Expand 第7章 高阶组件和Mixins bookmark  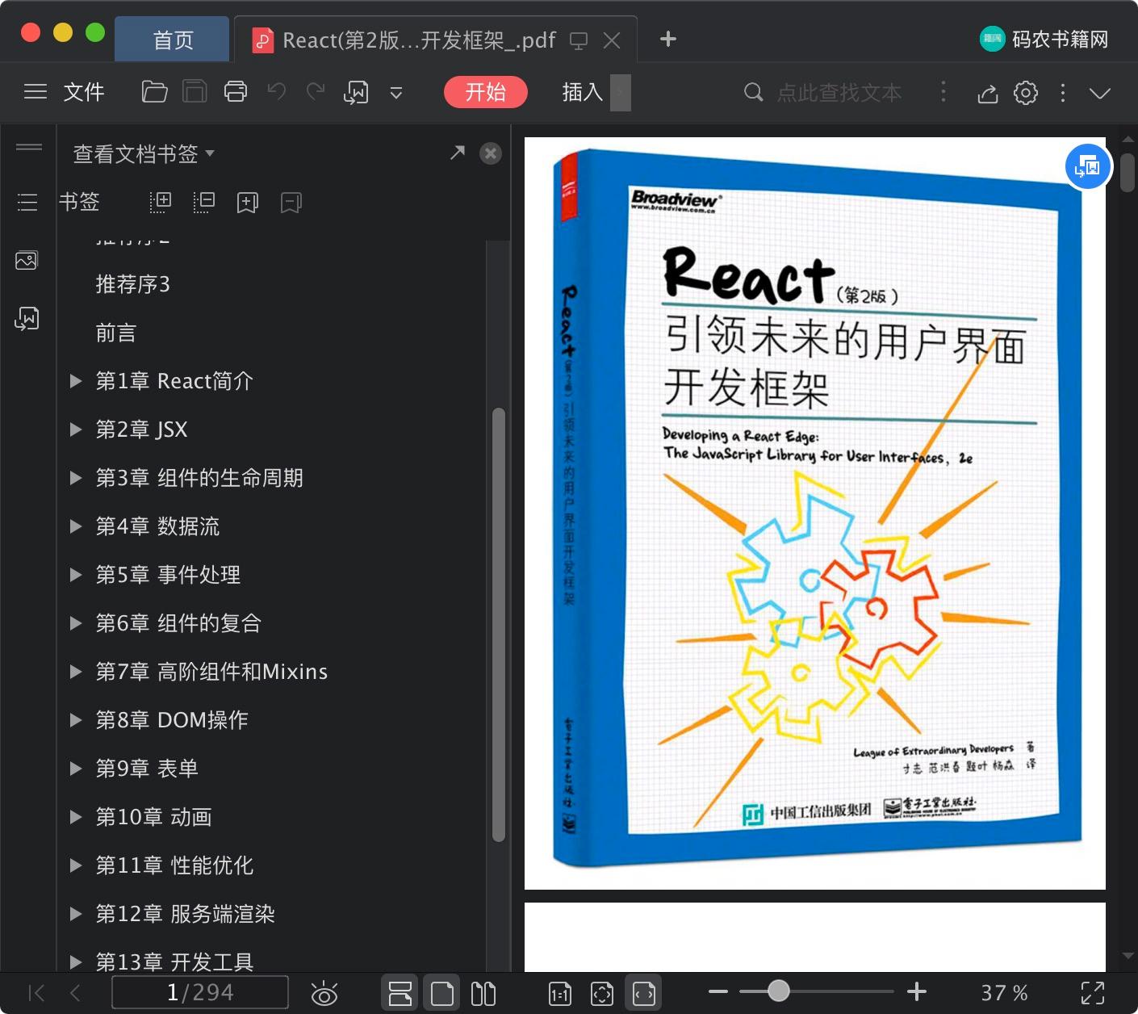(76, 672)
